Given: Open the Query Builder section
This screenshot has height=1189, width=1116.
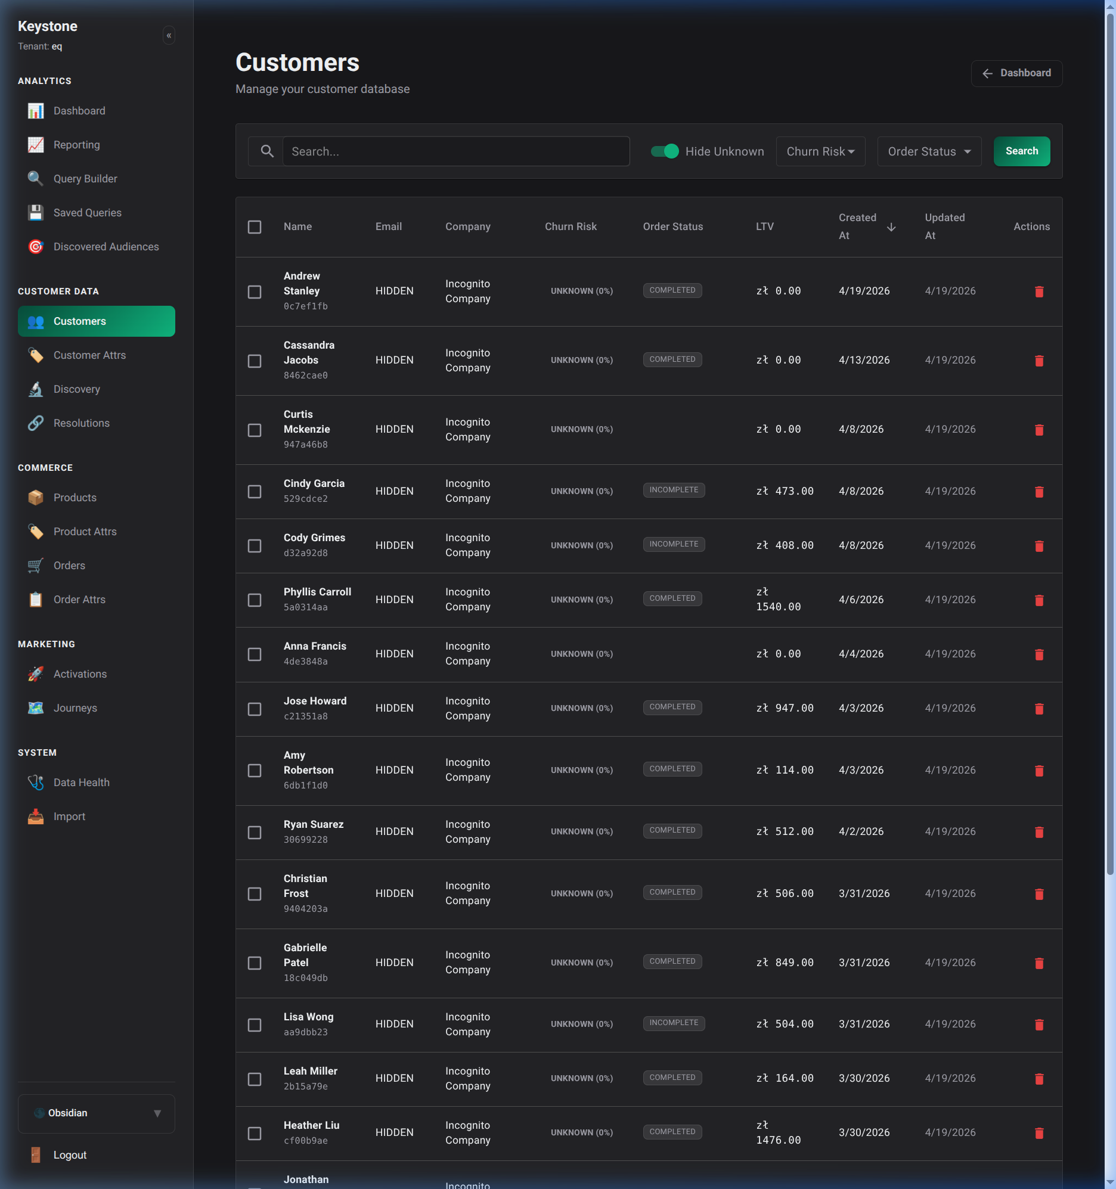Looking at the screenshot, I should tap(85, 178).
